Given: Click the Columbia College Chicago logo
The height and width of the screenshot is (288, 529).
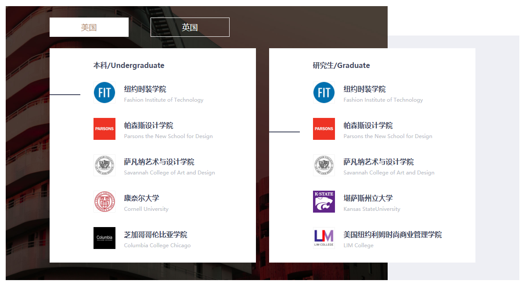Looking at the screenshot, I should coord(104,238).
